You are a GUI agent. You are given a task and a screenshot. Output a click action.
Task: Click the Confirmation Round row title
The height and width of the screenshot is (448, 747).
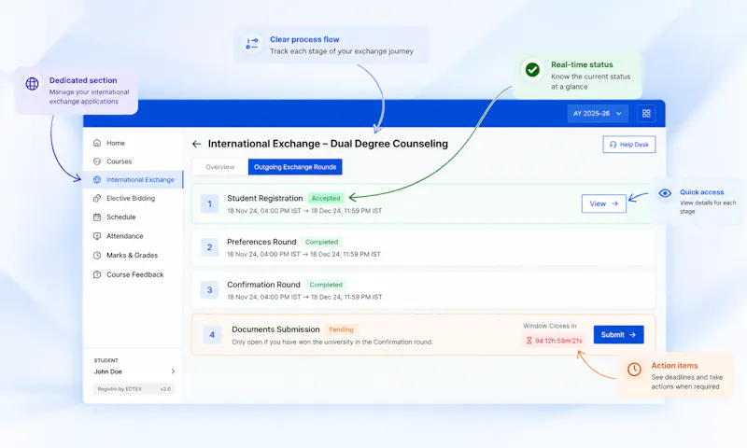pos(263,285)
